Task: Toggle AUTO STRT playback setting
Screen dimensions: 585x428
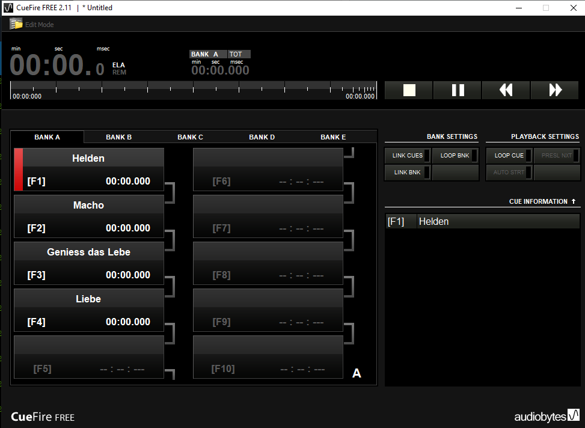Action: pyautogui.click(x=509, y=173)
